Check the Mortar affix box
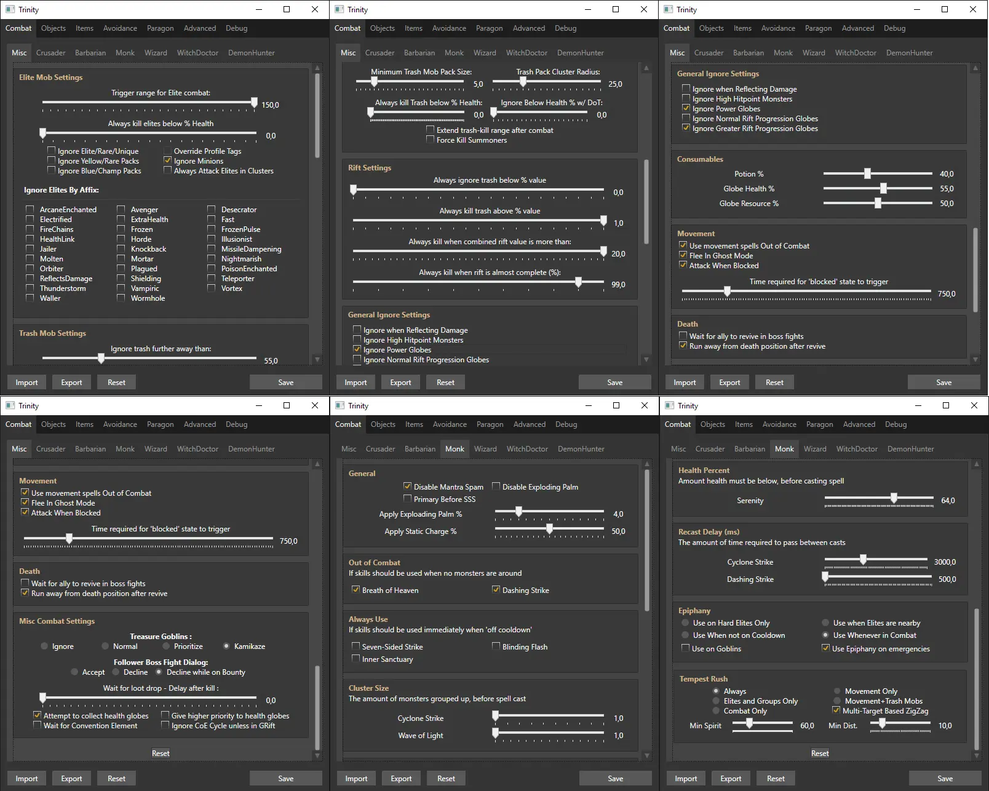Viewport: 989px width, 791px height. tap(121, 258)
